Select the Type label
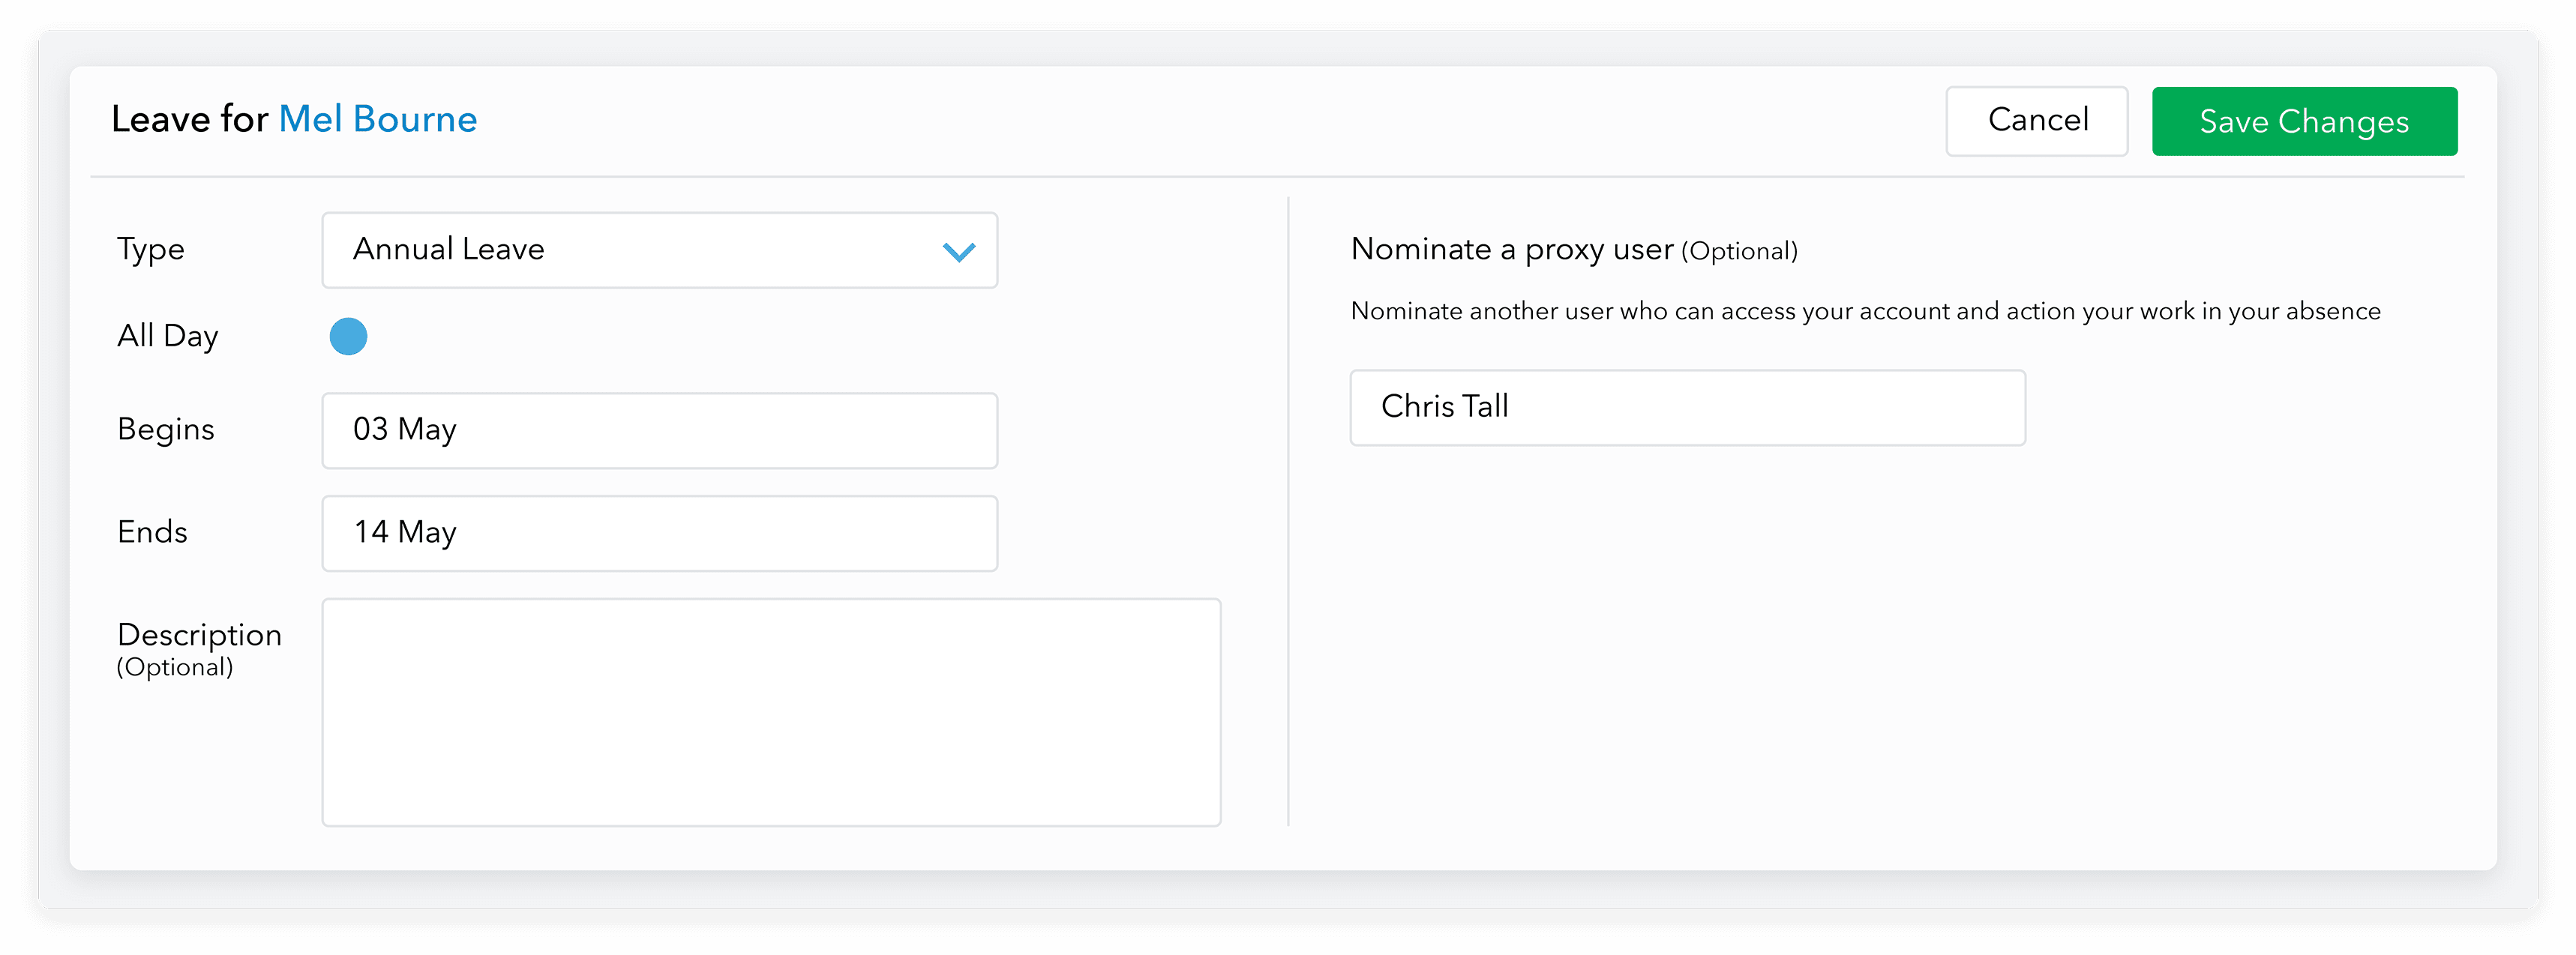 pos(150,250)
